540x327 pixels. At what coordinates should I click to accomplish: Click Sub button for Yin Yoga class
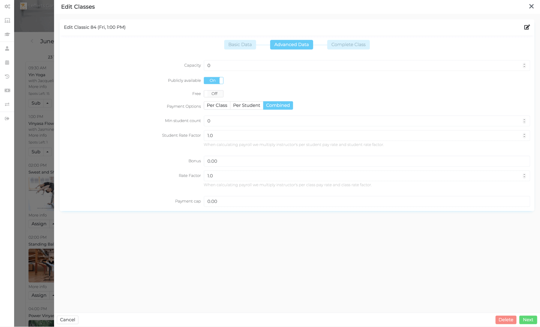[36, 103]
